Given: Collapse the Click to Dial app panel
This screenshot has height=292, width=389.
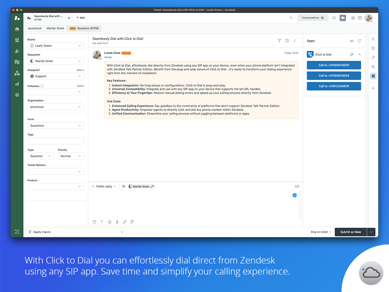Looking at the screenshot, I should [359, 54].
